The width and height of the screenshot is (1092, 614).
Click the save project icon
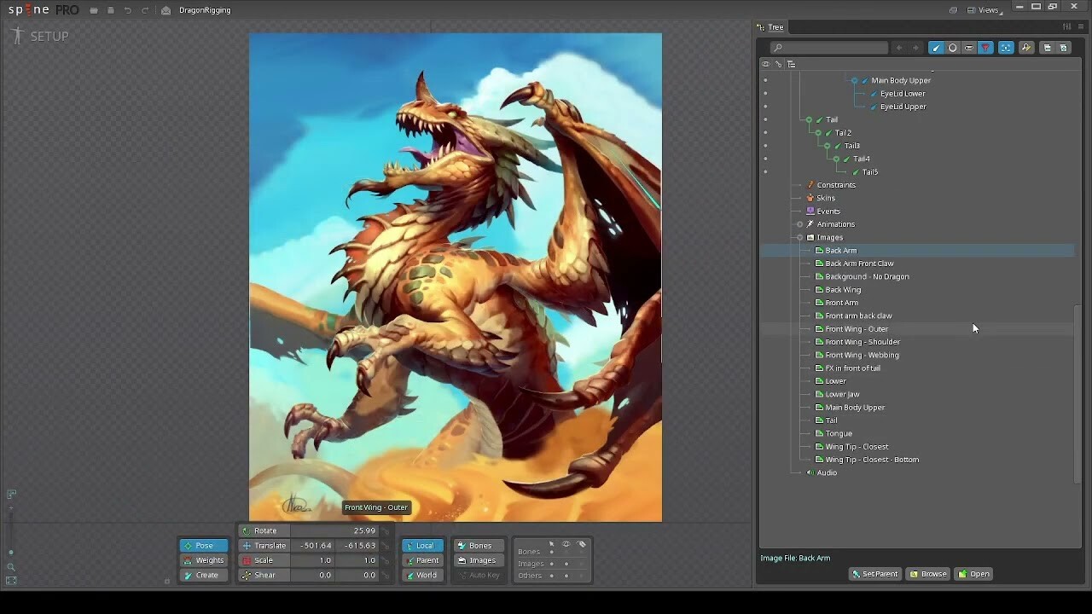click(x=111, y=10)
